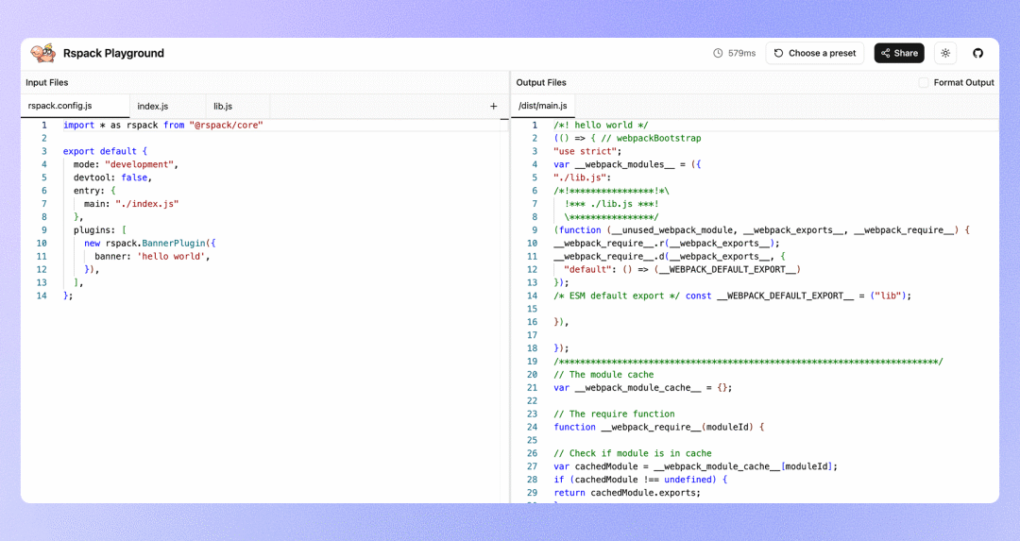
Task: Add a new input file with plus icon
Action: [x=493, y=106]
